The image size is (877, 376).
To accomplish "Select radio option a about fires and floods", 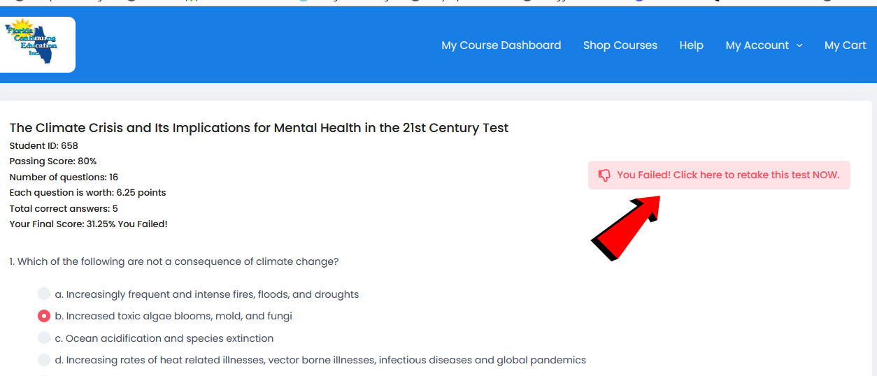I will tap(44, 294).
